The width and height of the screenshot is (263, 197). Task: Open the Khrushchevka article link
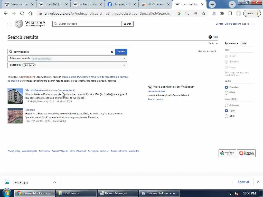[x=34, y=90]
